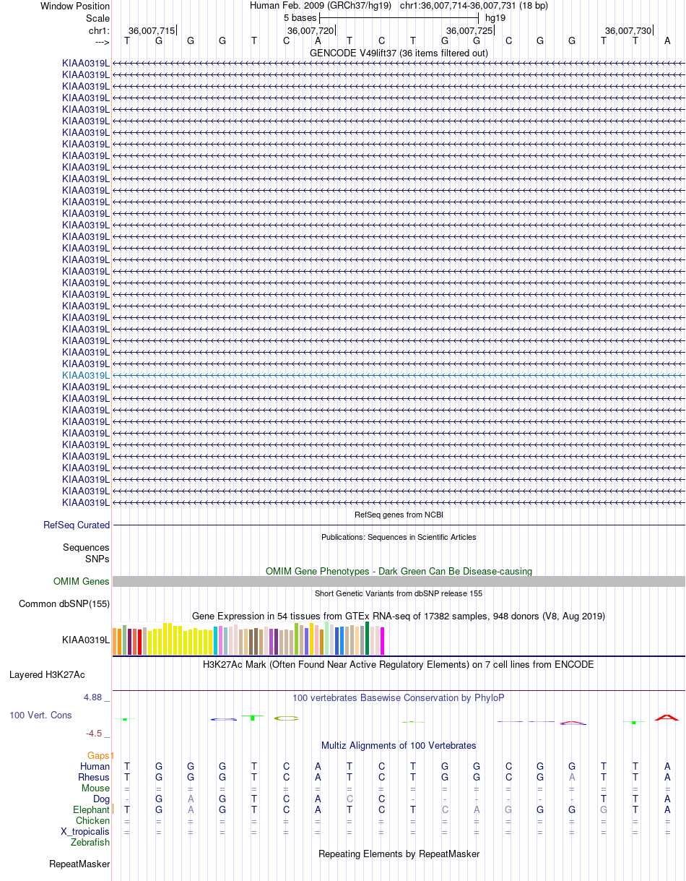Image resolution: width=686 pixels, height=881 pixels.
Task: Click the X_tropicalis species label
Action: coord(85,832)
